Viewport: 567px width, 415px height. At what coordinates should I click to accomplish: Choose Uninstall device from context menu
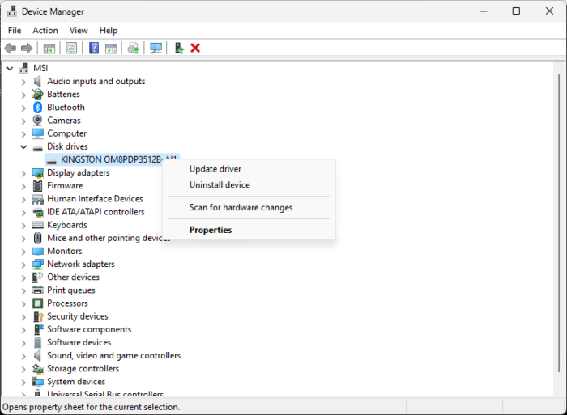click(x=249, y=185)
